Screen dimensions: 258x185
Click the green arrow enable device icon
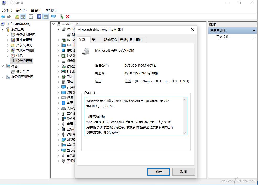click(62, 17)
